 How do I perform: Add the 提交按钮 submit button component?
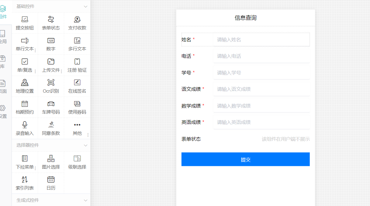click(x=25, y=23)
